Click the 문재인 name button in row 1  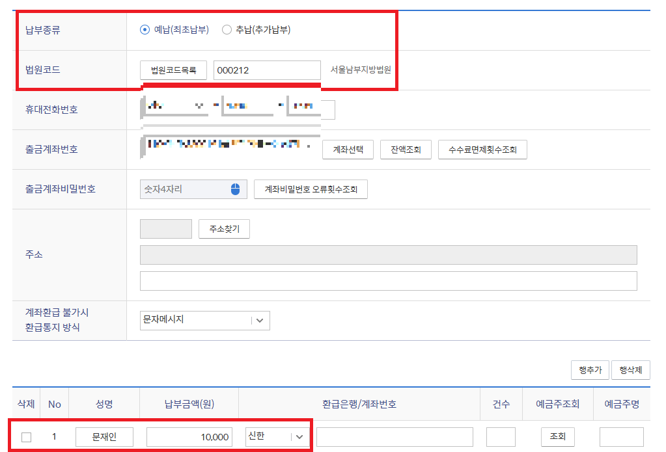click(x=104, y=436)
